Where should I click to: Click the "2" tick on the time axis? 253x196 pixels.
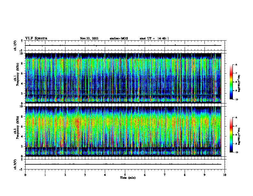(65, 175)
